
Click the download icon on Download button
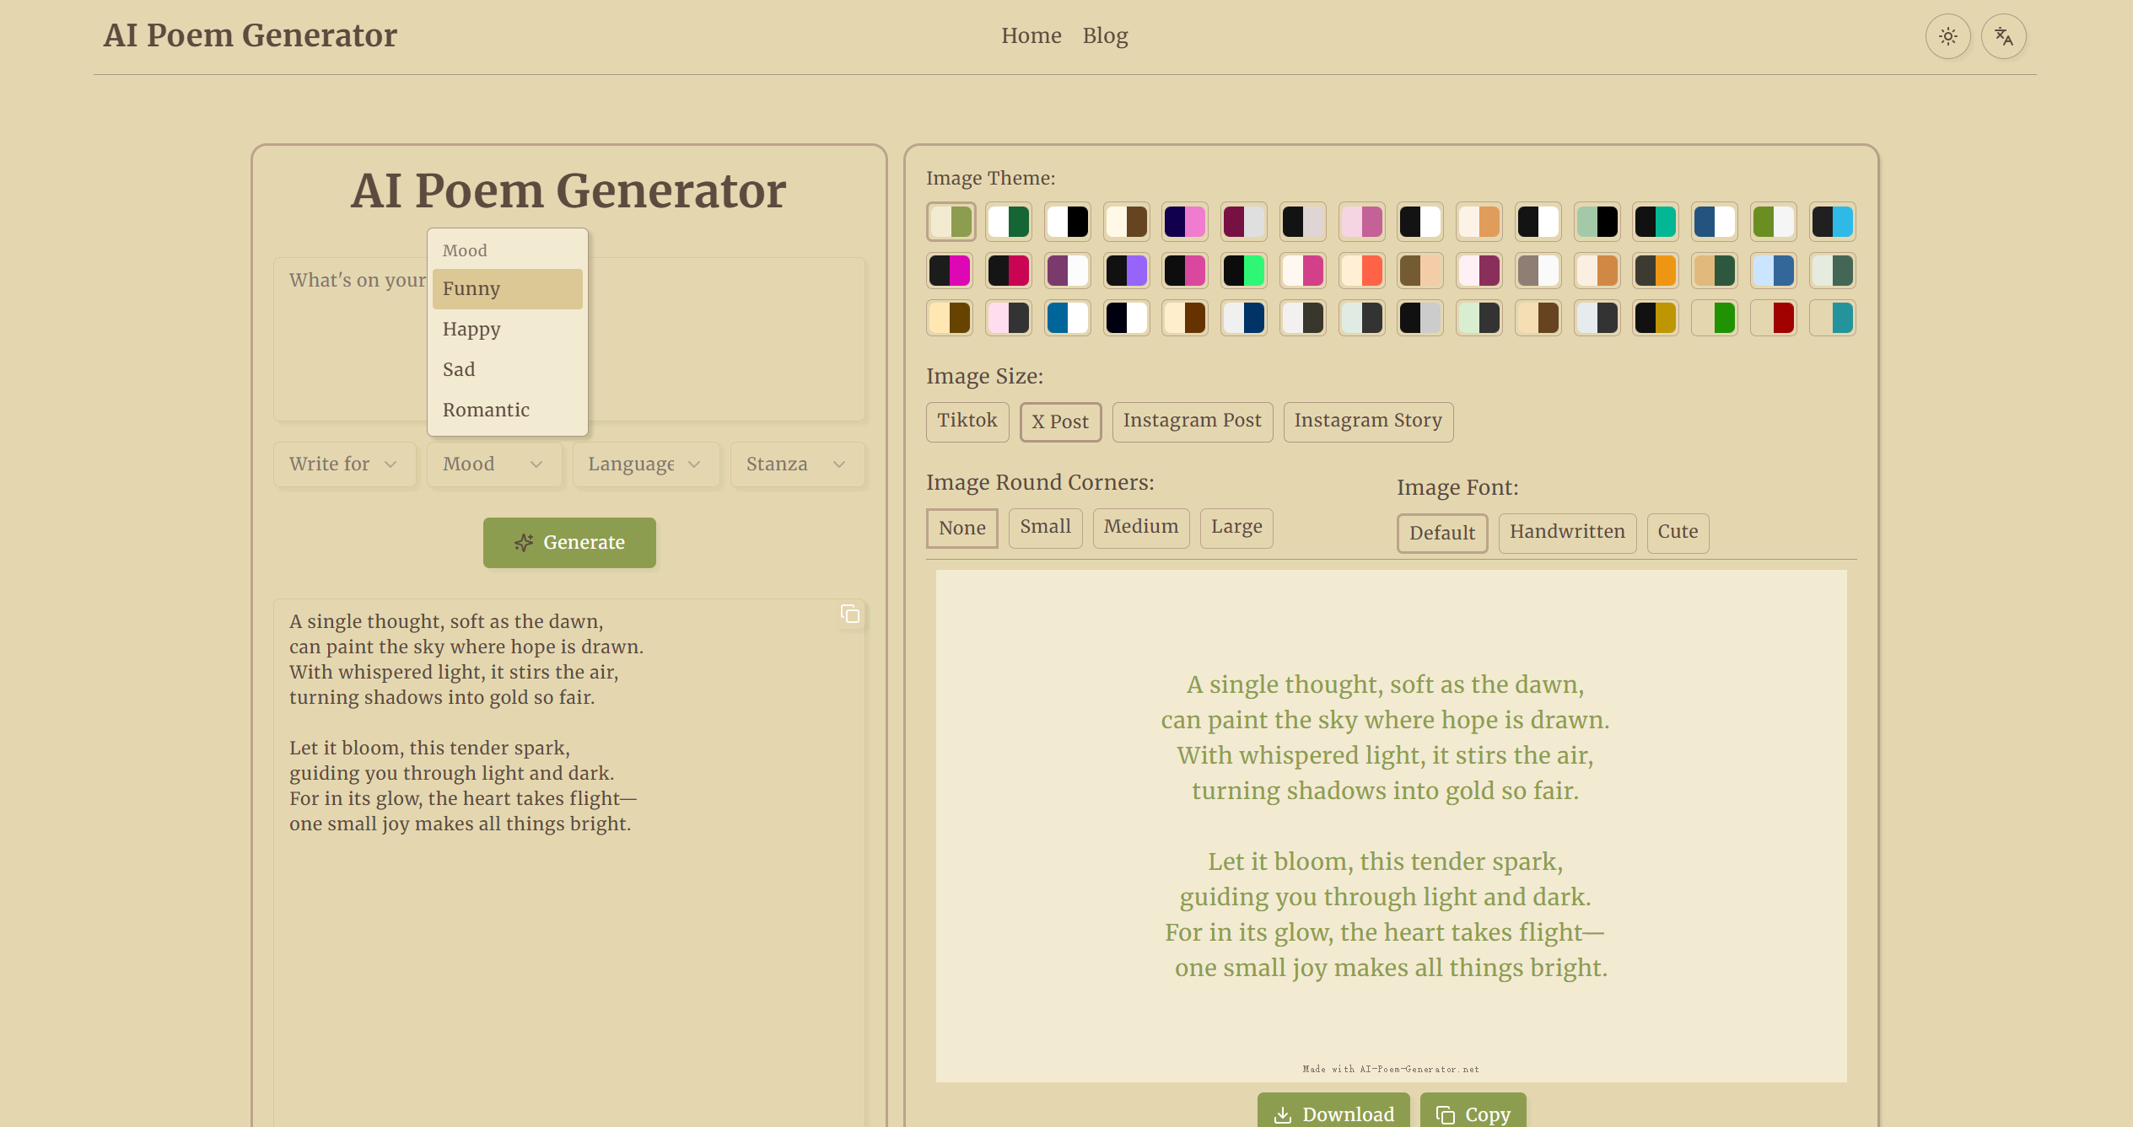tap(1282, 1114)
